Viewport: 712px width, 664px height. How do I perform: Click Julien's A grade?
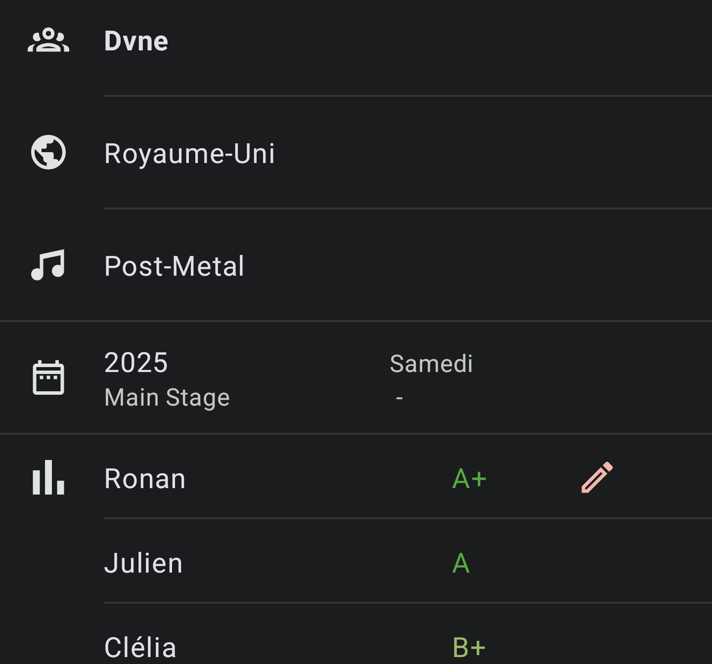(461, 563)
